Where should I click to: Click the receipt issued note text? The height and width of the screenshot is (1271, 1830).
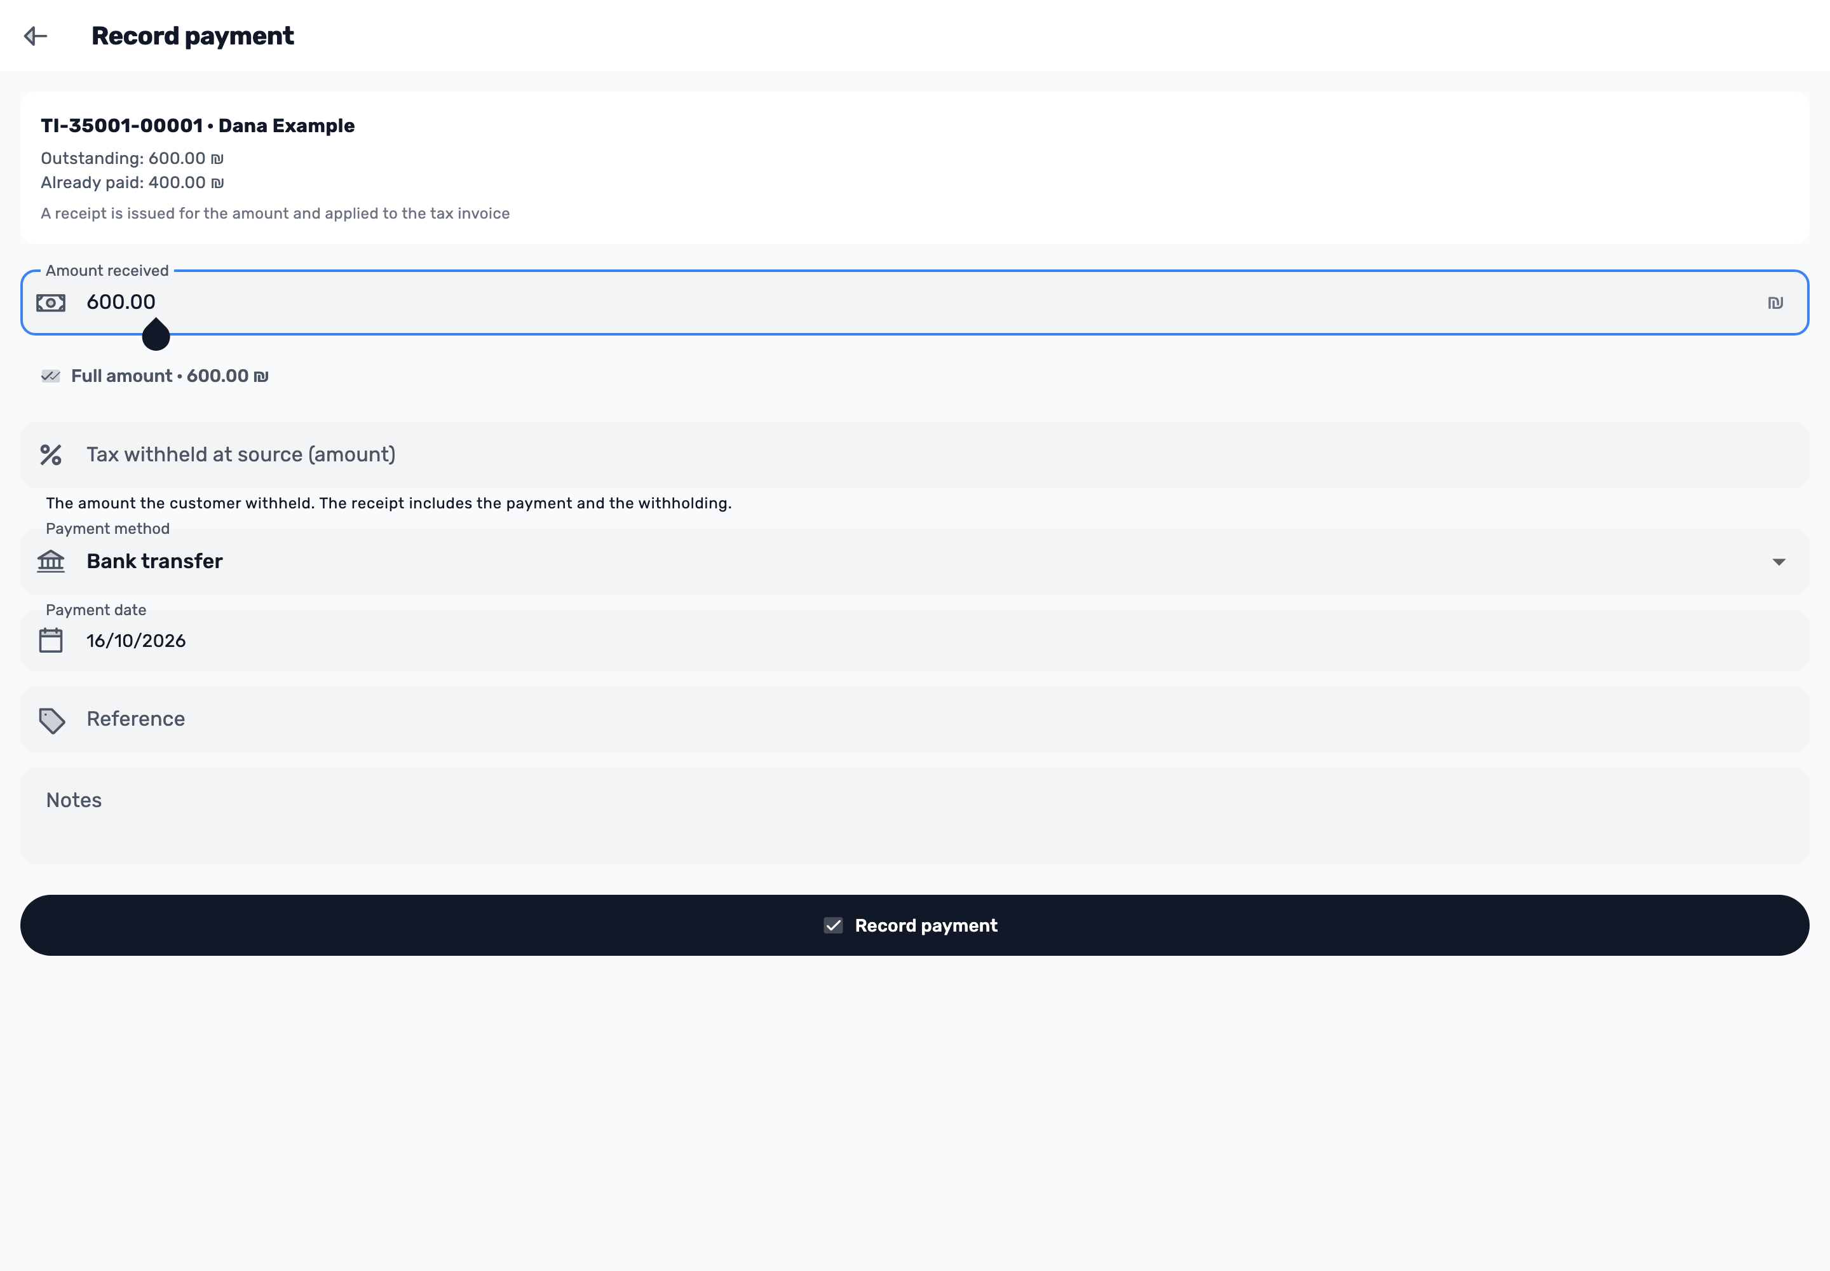click(274, 214)
